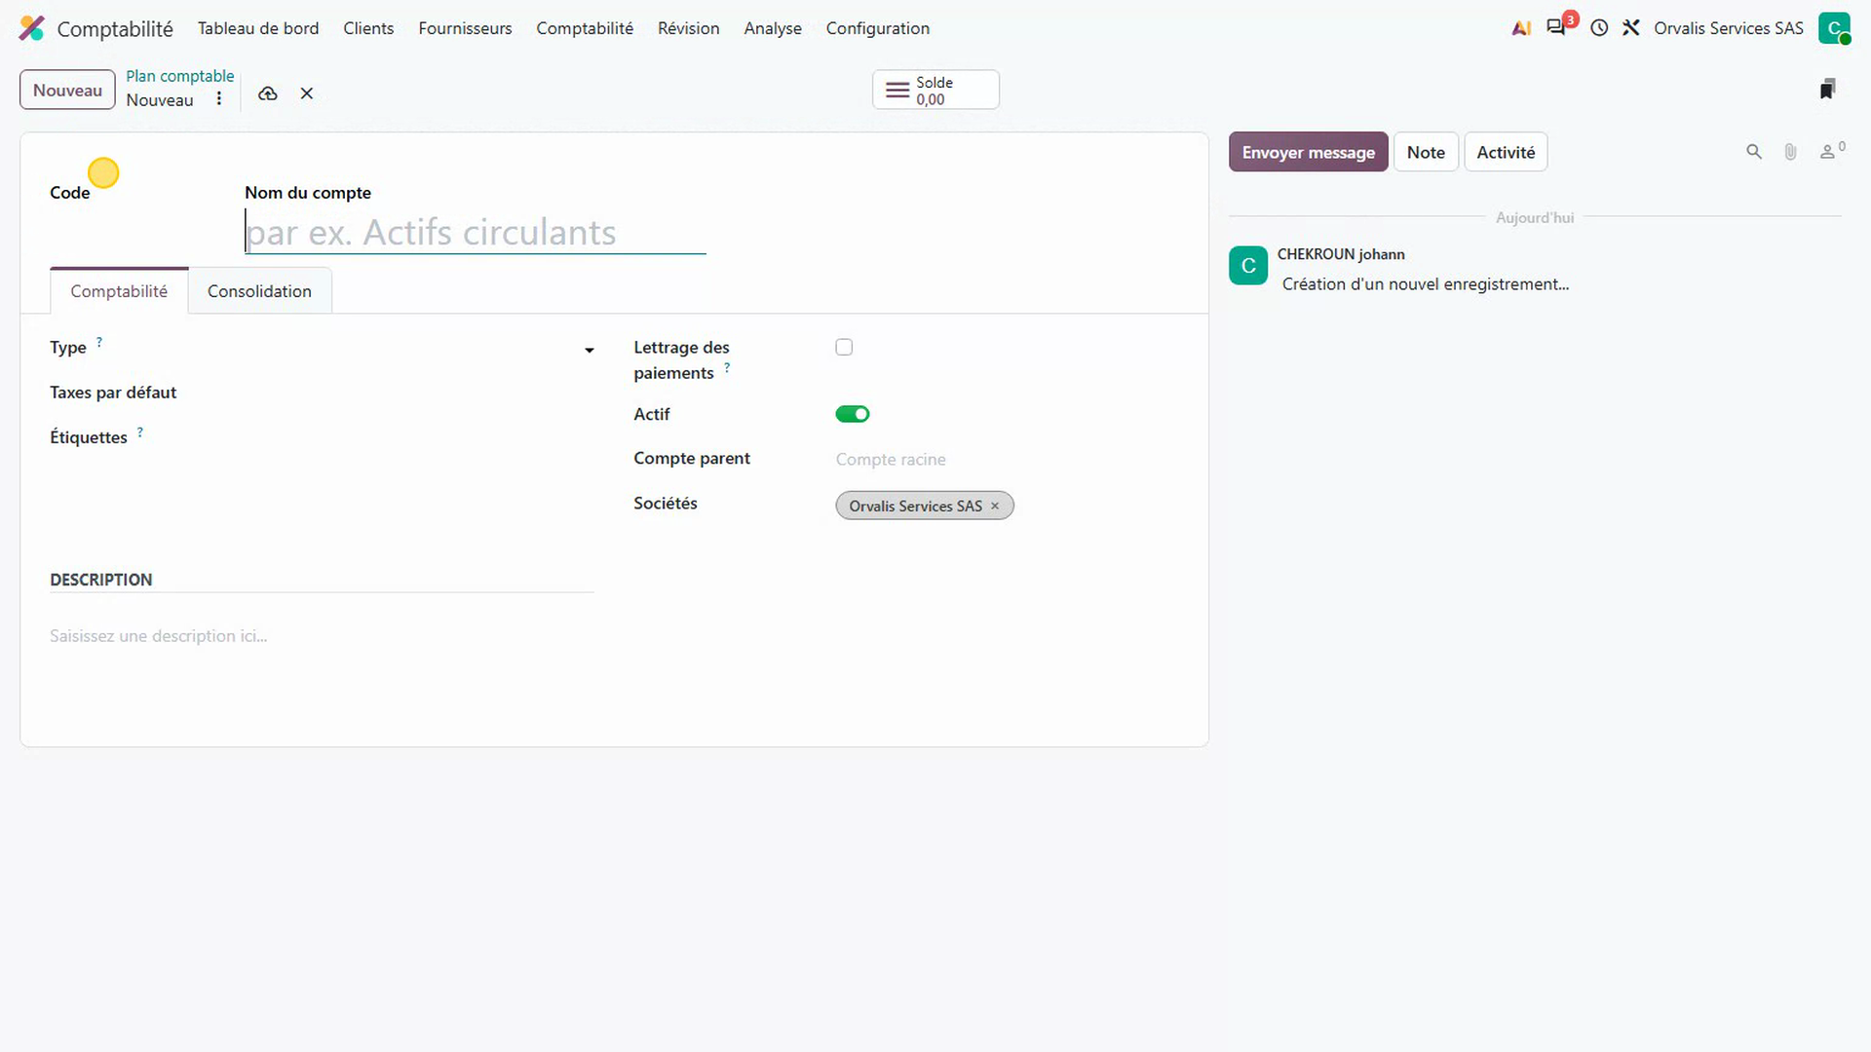
Task: Click the Nouveau button
Action: click(x=67, y=91)
